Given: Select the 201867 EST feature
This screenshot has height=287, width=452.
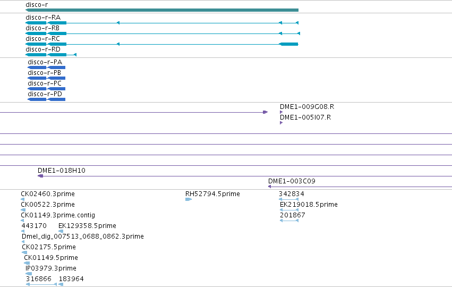Looking at the screenshot, I should (x=289, y=221).
